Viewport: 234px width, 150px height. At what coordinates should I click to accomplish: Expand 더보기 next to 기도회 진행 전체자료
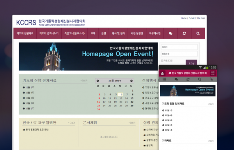84,81
